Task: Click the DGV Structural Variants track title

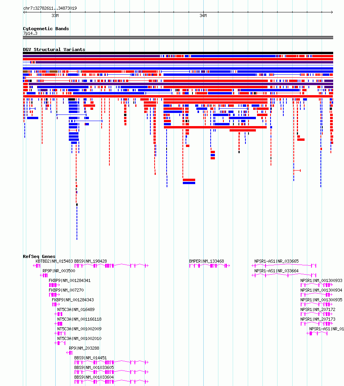Action: click(x=54, y=50)
